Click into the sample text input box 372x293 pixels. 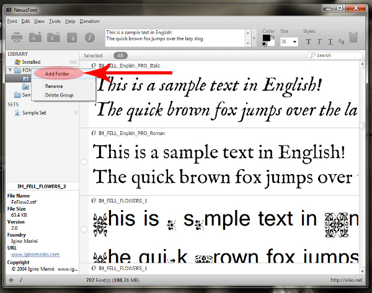tap(175, 38)
